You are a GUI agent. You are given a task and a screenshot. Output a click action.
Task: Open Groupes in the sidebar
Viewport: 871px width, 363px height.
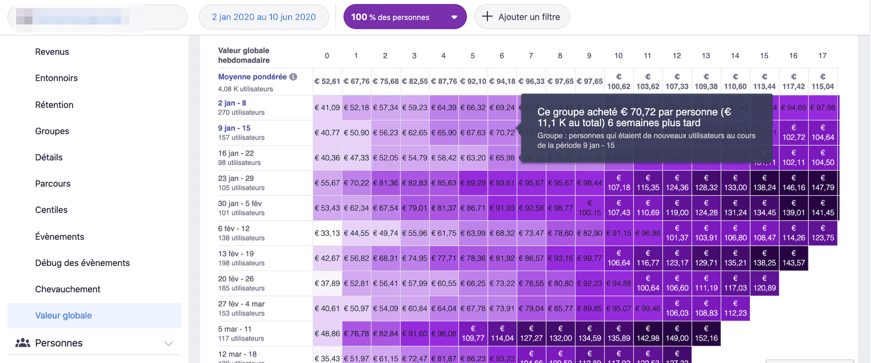point(52,131)
